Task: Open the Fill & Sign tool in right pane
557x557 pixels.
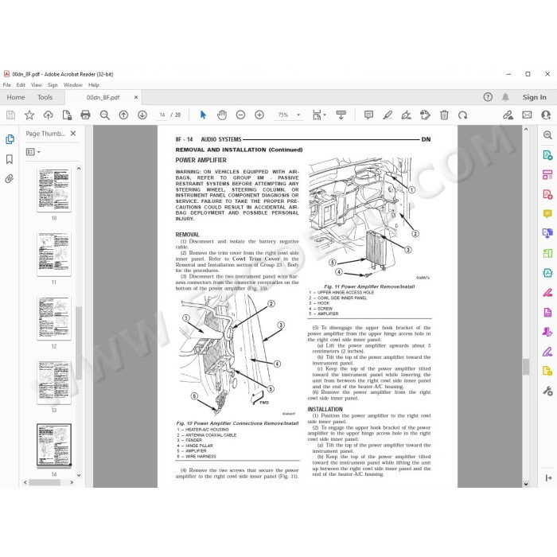Action: pyautogui.click(x=547, y=352)
